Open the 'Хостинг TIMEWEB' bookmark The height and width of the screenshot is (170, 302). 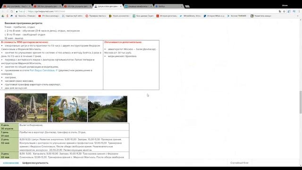coord(237,16)
